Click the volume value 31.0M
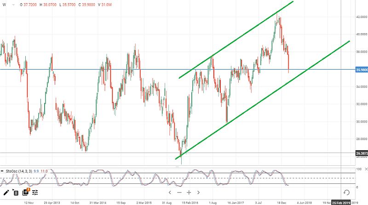The image size is (368, 205). coord(106,5)
